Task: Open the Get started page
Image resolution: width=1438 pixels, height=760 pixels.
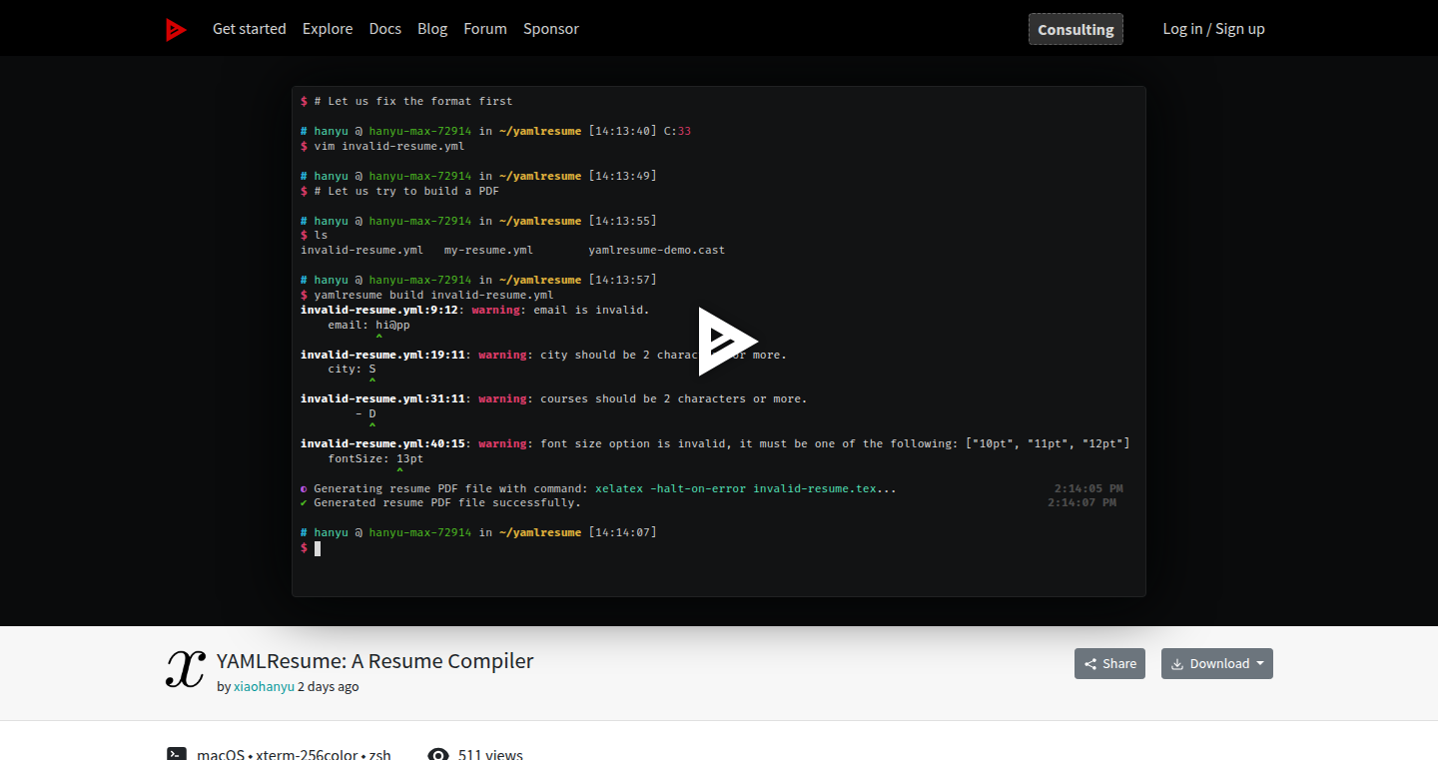Action: [250, 29]
